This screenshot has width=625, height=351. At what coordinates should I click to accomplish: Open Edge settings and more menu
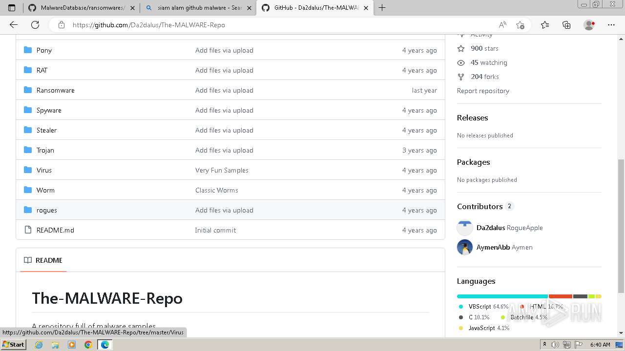[x=611, y=25]
